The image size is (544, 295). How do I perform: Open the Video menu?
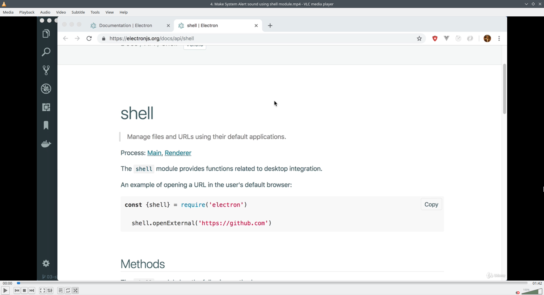pyautogui.click(x=61, y=12)
